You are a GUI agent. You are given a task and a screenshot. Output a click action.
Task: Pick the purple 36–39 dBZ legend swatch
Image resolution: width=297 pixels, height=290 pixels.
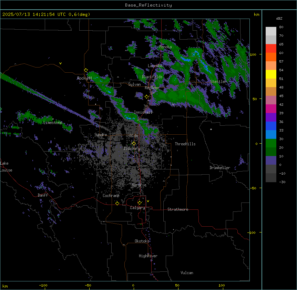click(x=271, y=117)
